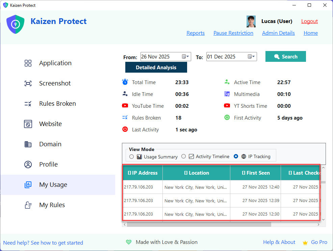Click the Detailed Analysis button
This screenshot has height=251, width=333.
tap(156, 68)
